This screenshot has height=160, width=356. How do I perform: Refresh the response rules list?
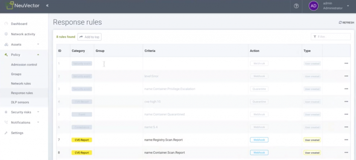tap(346, 23)
